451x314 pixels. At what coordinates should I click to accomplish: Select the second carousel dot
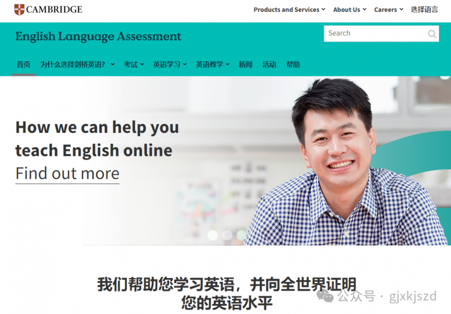point(227,235)
